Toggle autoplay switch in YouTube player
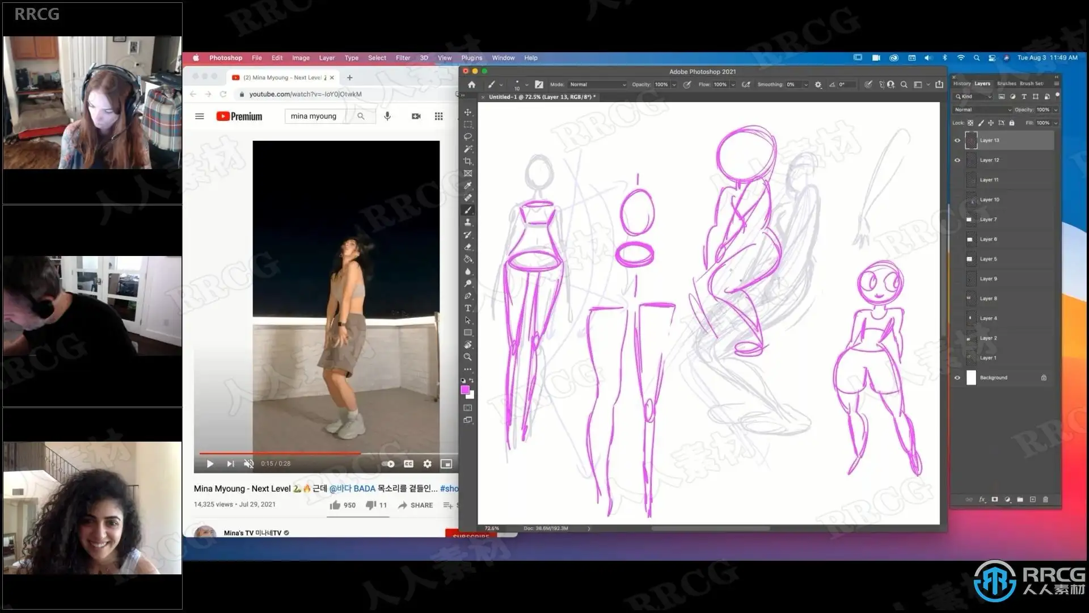Image resolution: width=1089 pixels, height=613 pixels. [x=388, y=464]
